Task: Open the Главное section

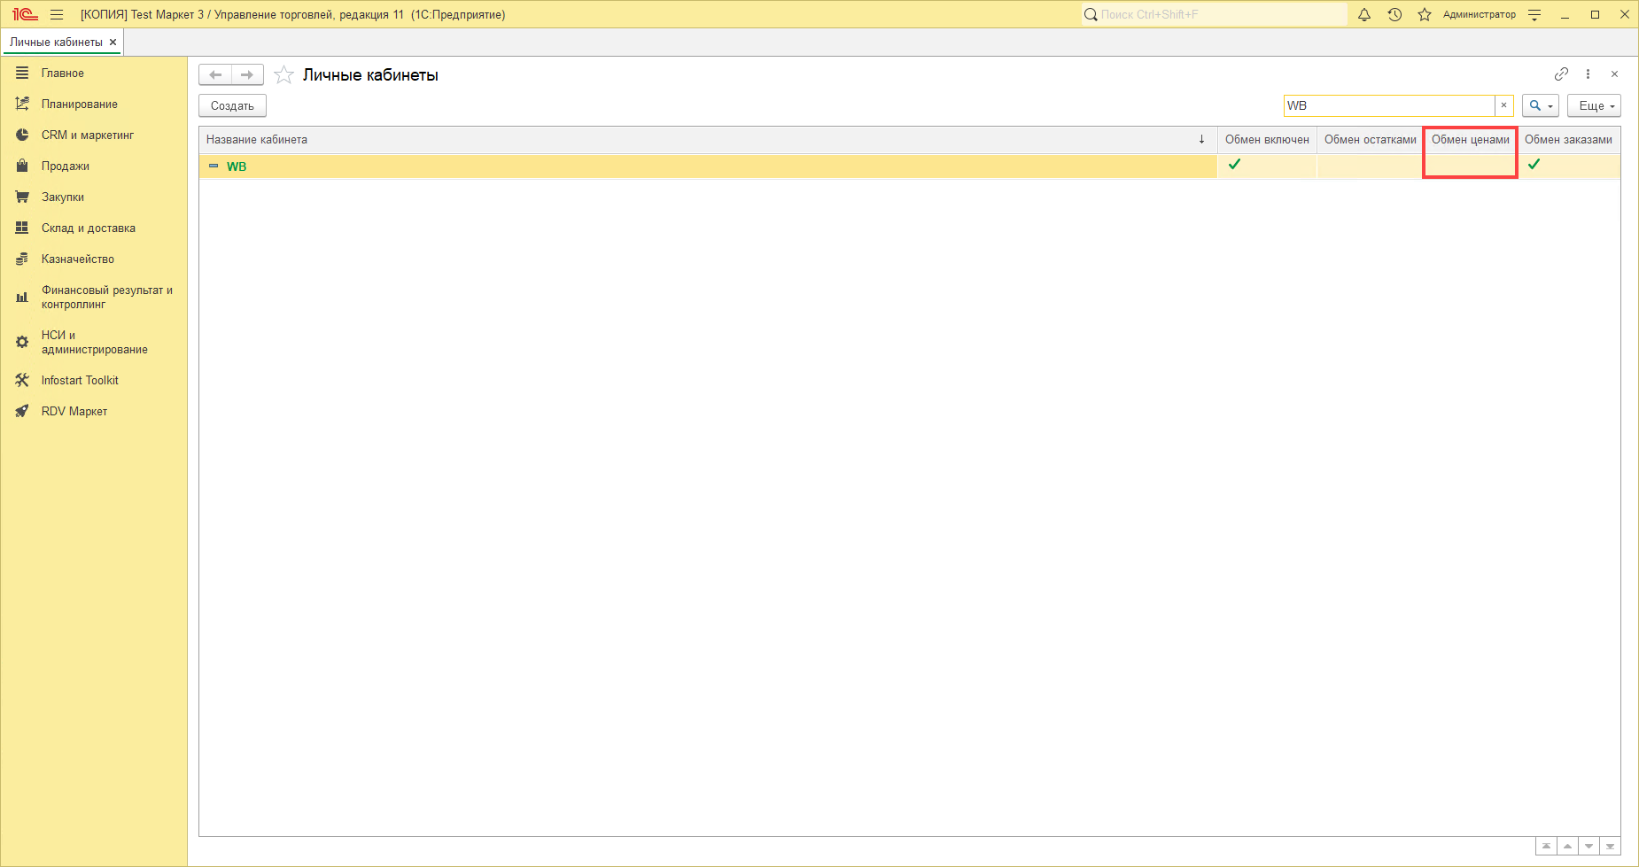Action: pyautogui.click(x=94, y=74)
